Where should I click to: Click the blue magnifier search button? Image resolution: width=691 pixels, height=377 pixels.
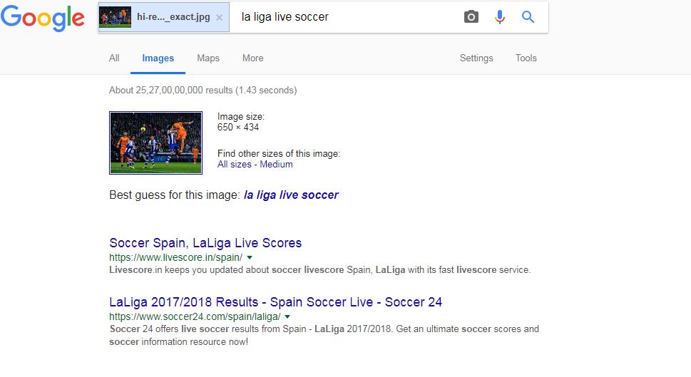pyautogui.click(x=528, y=17)
